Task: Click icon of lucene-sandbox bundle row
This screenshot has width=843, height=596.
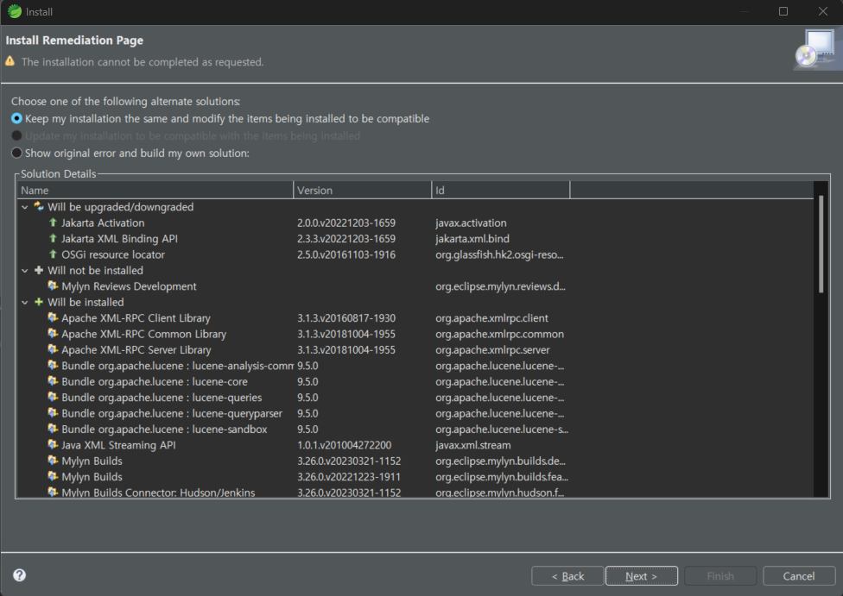Action: 53,429
